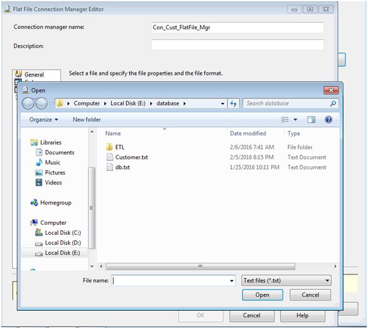Select the db.txt file icon
368x329 pixels.
pyautogui.click(x=110, y=167)
